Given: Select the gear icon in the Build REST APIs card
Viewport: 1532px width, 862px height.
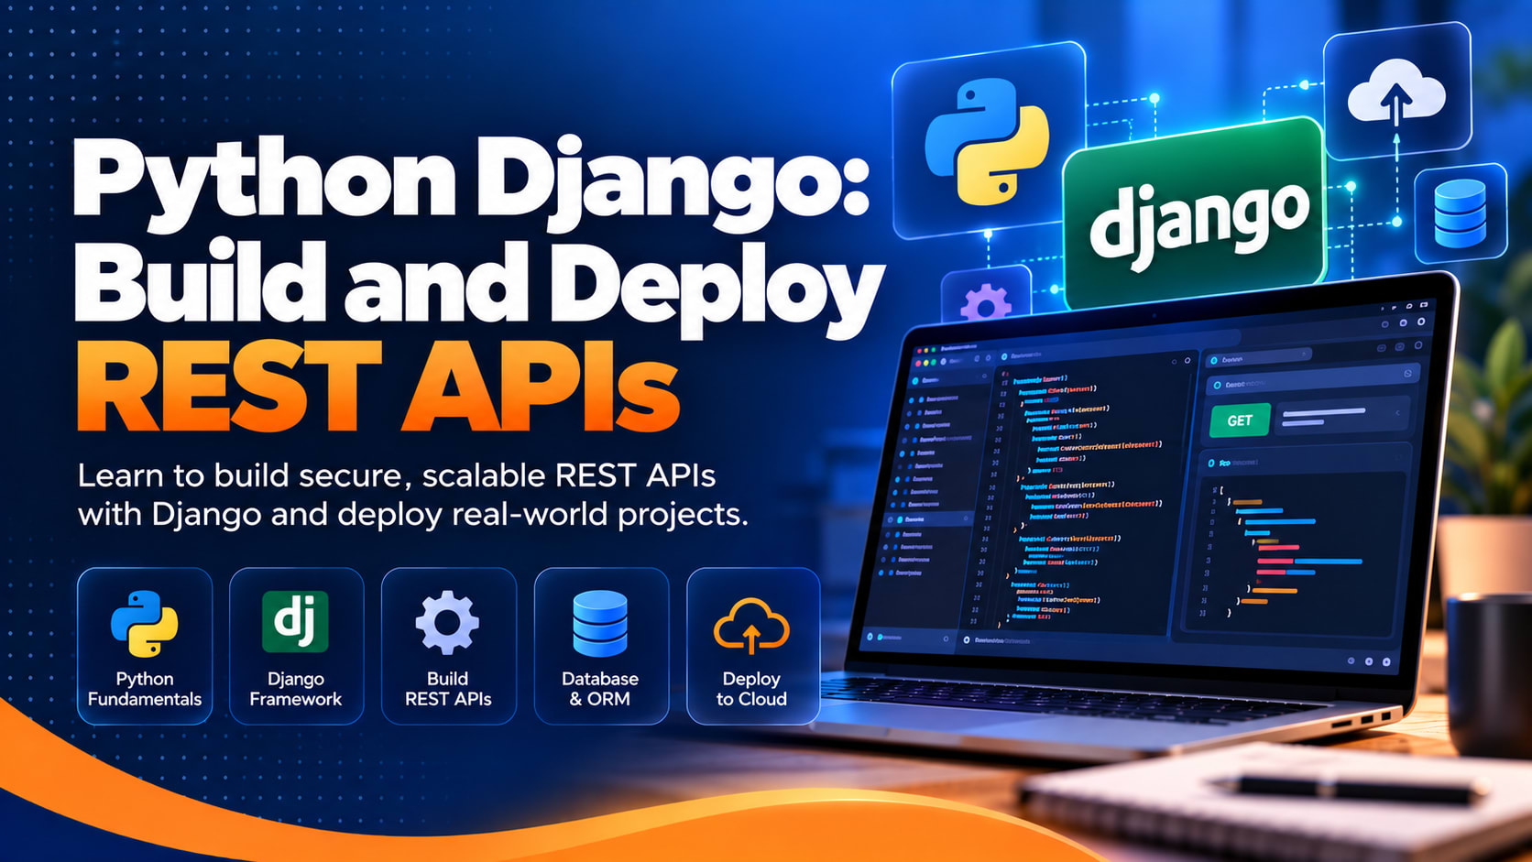Looking at the screenshot, I should click(x=447, y=623).
